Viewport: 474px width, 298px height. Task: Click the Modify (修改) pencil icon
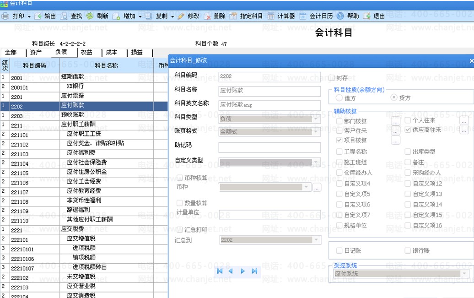click(x=181, y=16)
